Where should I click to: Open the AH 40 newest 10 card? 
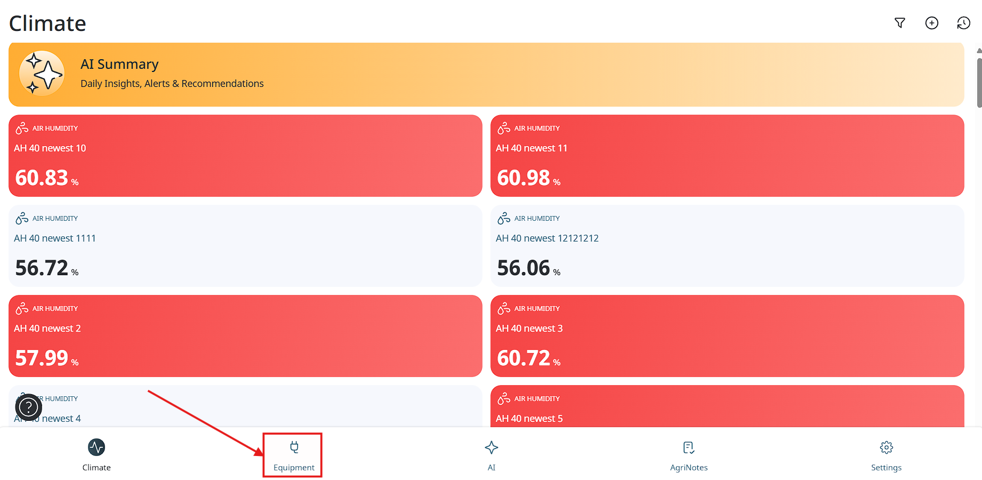click(x=245, y=156)
